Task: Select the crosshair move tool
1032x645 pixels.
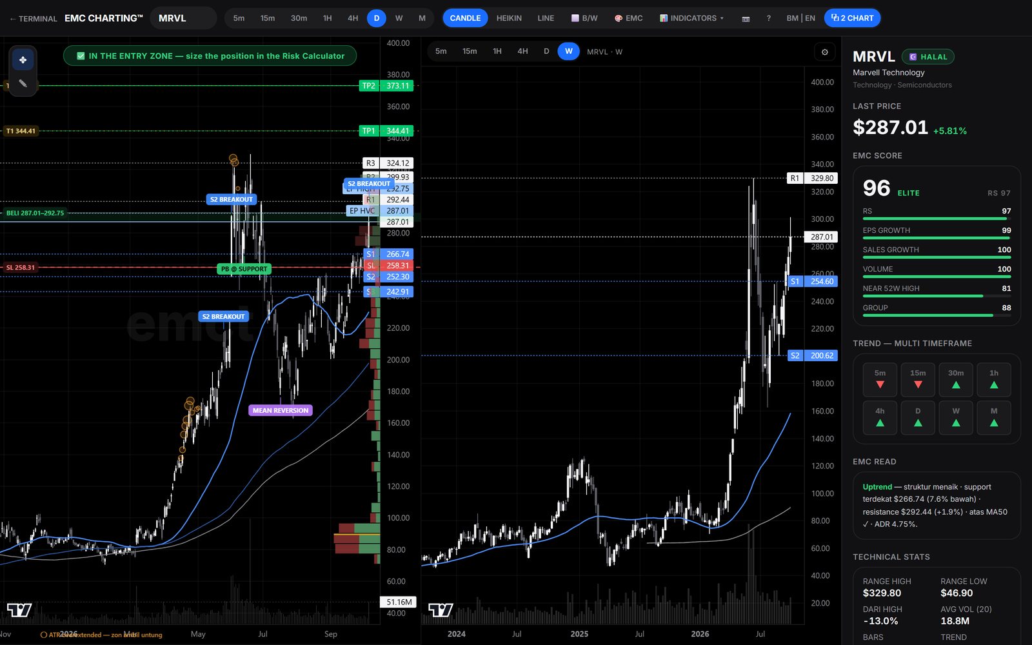Action: pos(23,60)
